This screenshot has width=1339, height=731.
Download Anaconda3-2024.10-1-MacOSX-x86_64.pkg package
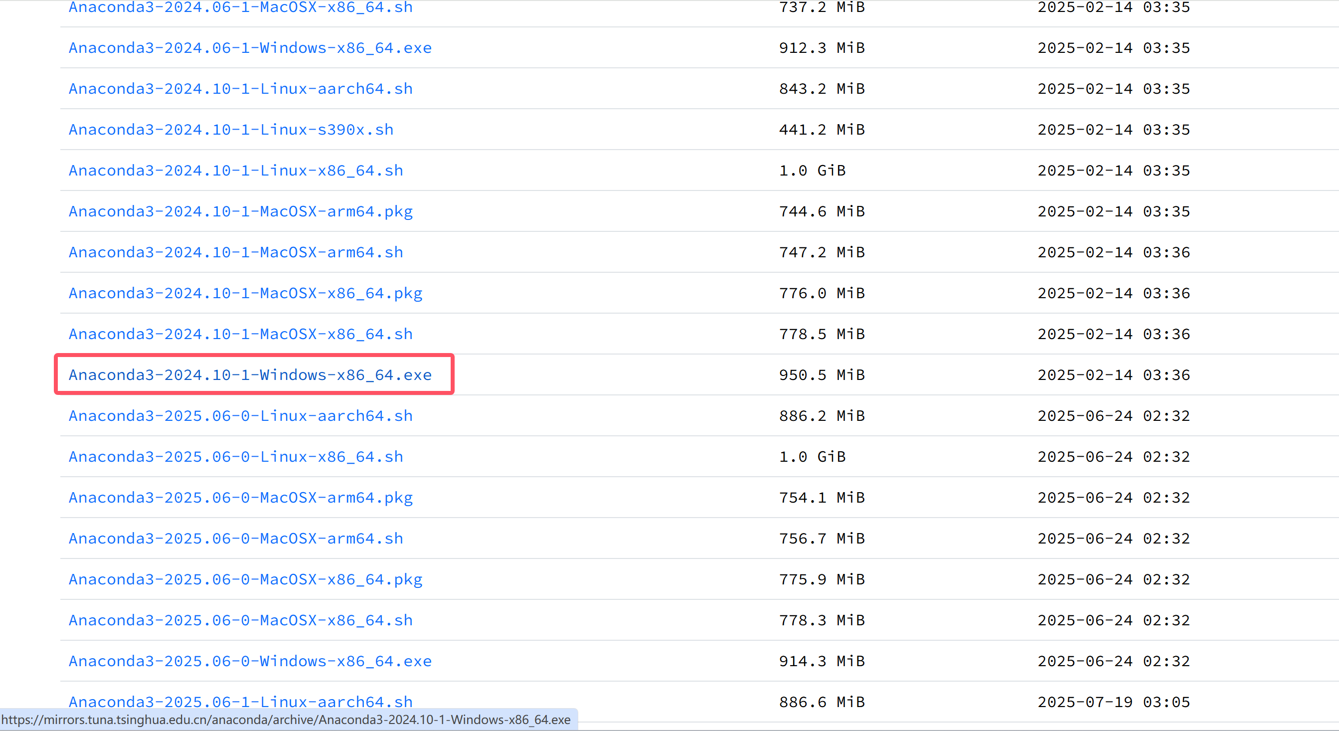(x=245, y=293)
